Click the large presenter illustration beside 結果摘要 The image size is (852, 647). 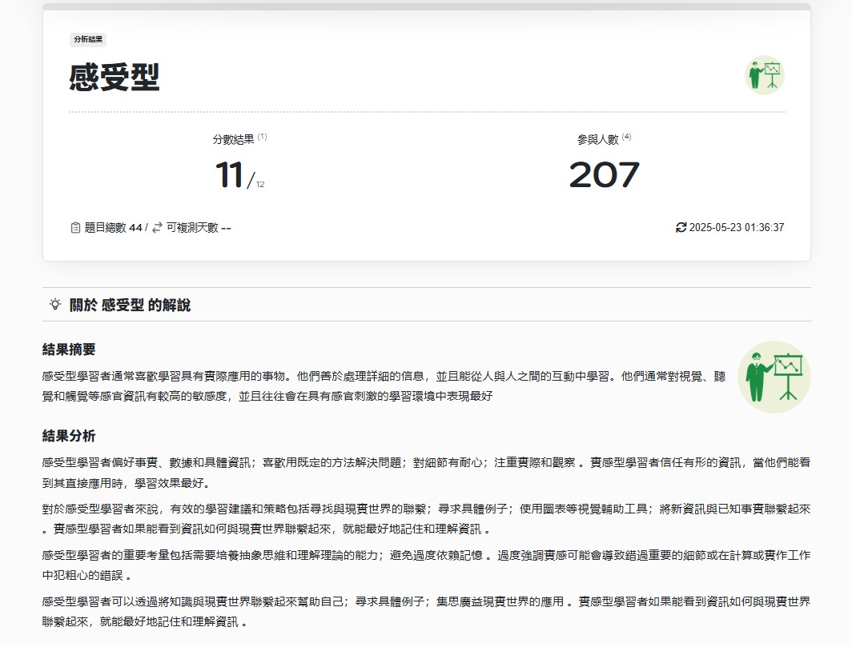click(x=774, y=377)
